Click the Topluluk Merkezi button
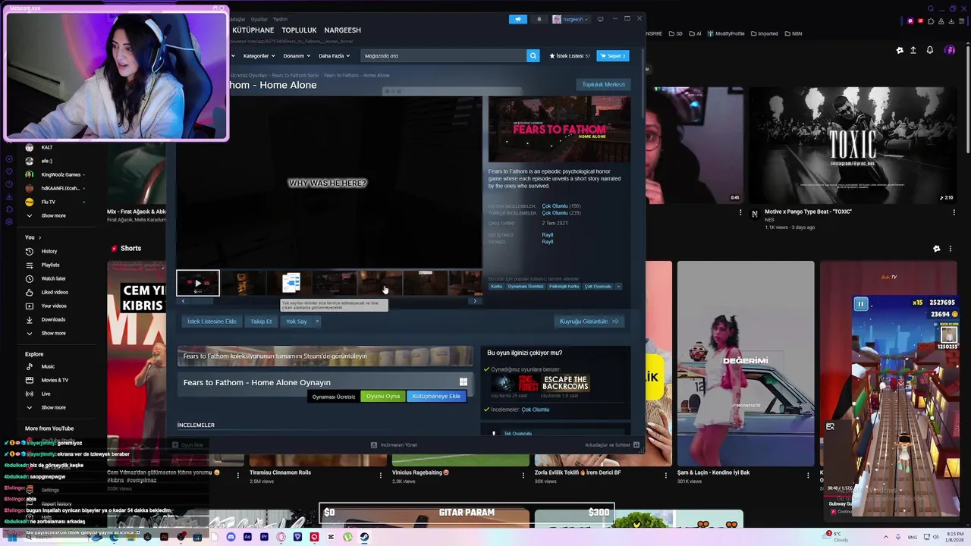Screen dimensions: 971x546 click(x=603, y=84)
